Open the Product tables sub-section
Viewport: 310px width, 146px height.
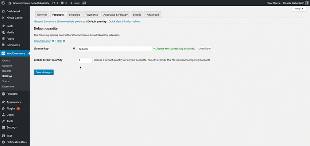(132, 21)
